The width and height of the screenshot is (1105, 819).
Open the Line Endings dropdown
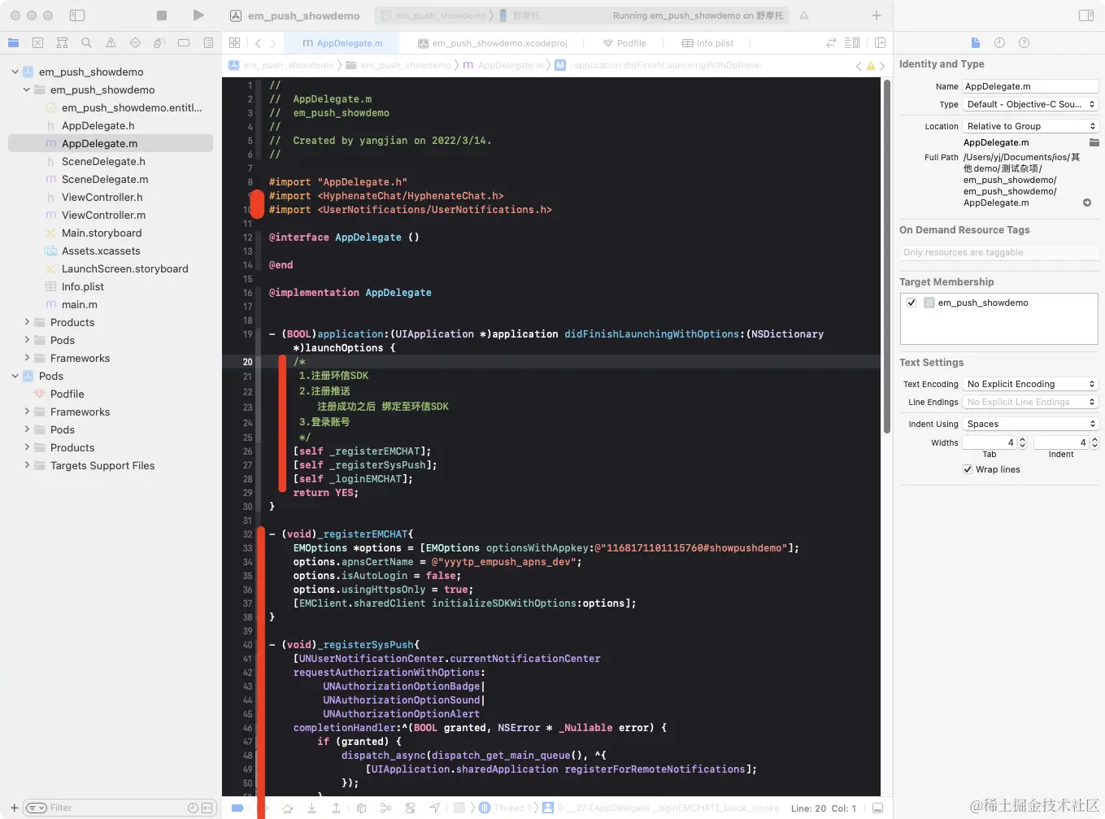(x=1030, y=402)
